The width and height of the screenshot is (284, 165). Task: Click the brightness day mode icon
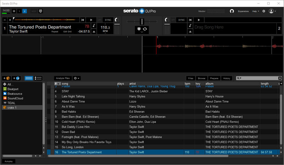click(14, 11)
